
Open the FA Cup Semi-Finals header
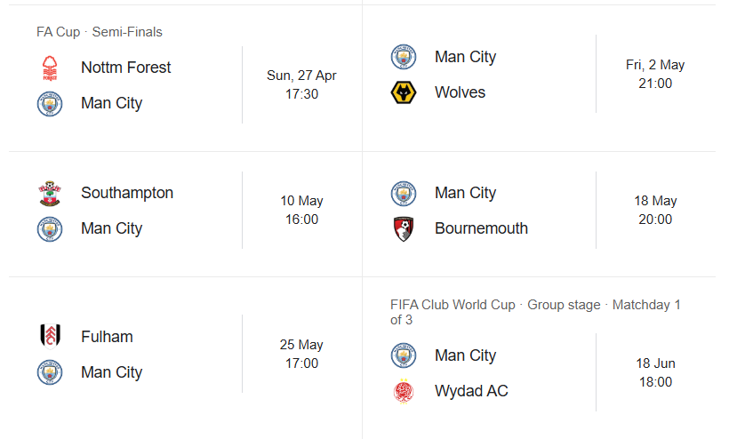point(100,32)
